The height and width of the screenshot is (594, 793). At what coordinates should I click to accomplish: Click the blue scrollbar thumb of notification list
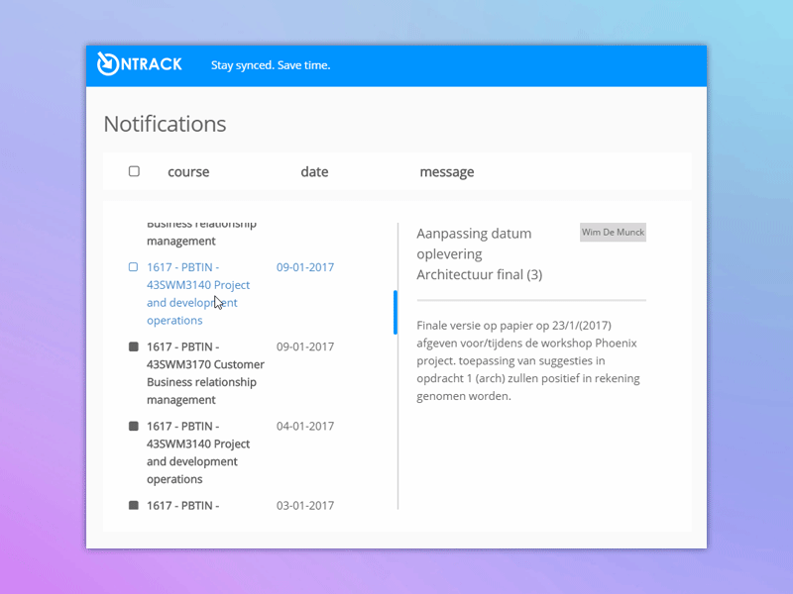tap(396, 312)
